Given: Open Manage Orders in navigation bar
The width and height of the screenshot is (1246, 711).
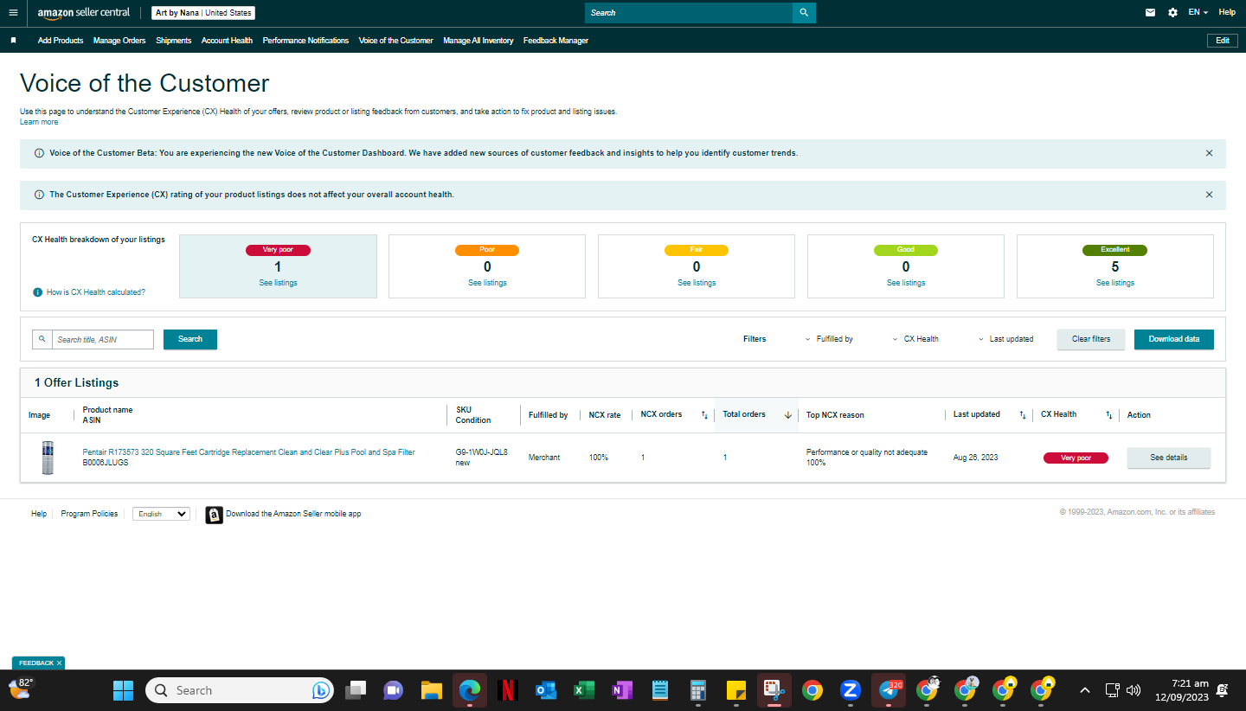Looking at the screenshot, I should point(119,41).
